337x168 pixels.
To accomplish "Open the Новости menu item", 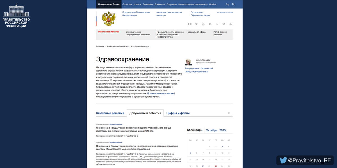I will pyautogui.click(x=137, y=4).
